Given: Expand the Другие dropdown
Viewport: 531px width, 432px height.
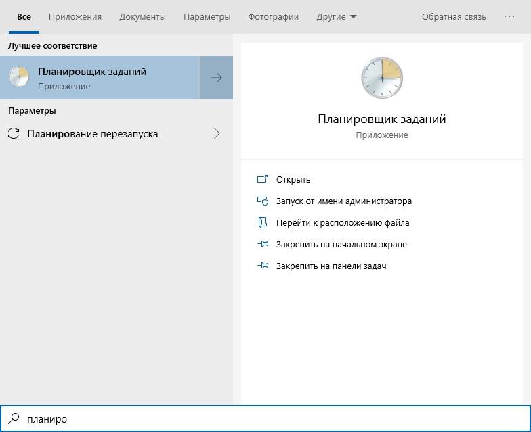Looking at the screenshot, I should pos(336,16).
